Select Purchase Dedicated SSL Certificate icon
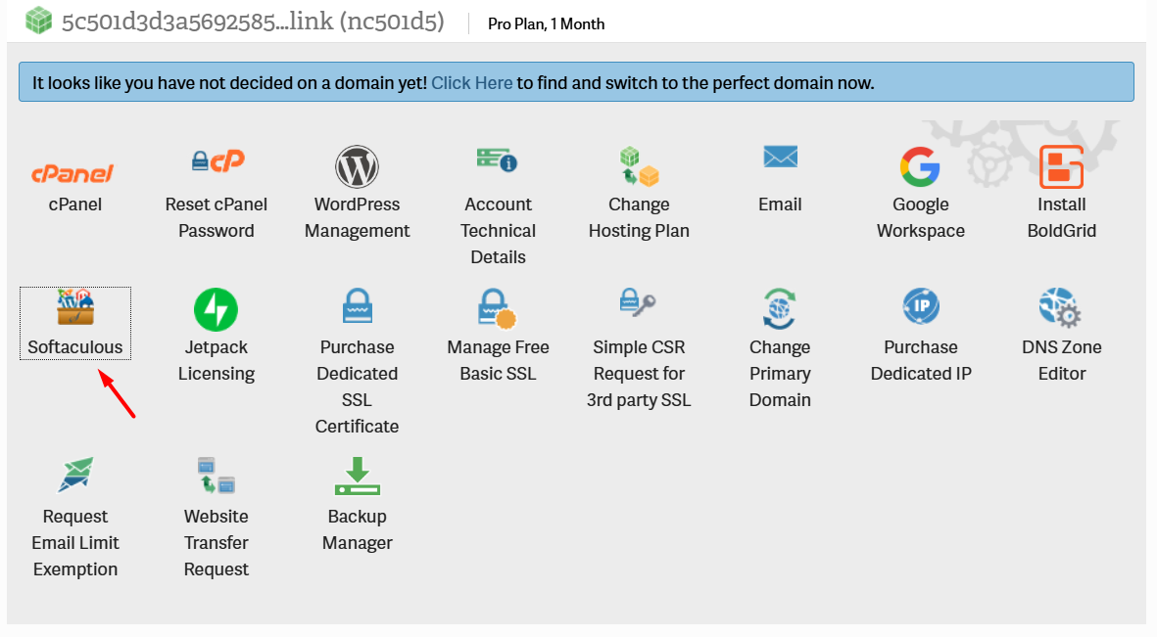1157x637 pixels. (x=358, y=306)
